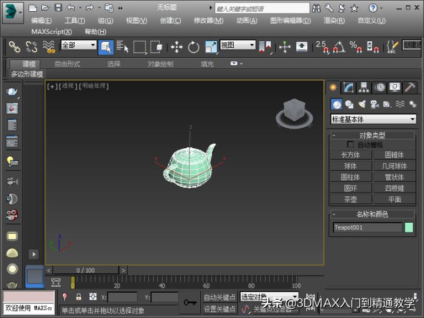
Task: Activate Select and Move tool
Action: coord(177,47)
